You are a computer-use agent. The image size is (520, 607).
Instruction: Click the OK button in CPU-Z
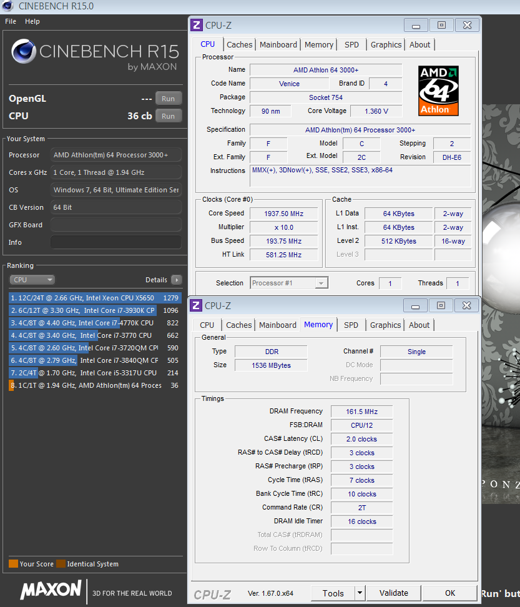pos(450,593)
